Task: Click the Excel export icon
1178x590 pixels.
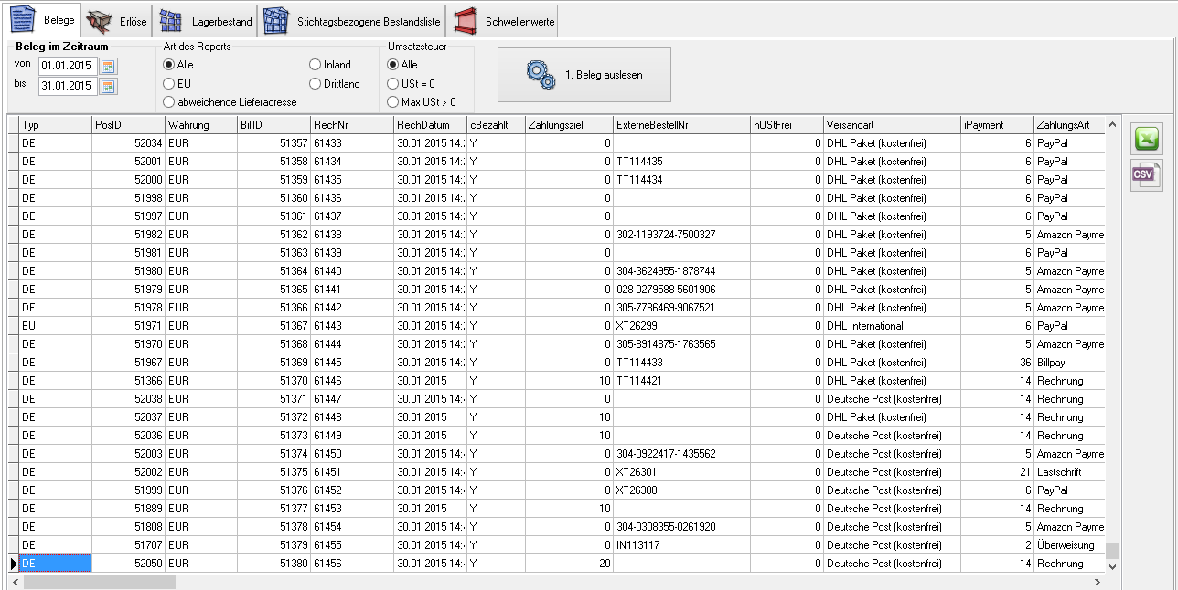Action: tap(1147, 139)
